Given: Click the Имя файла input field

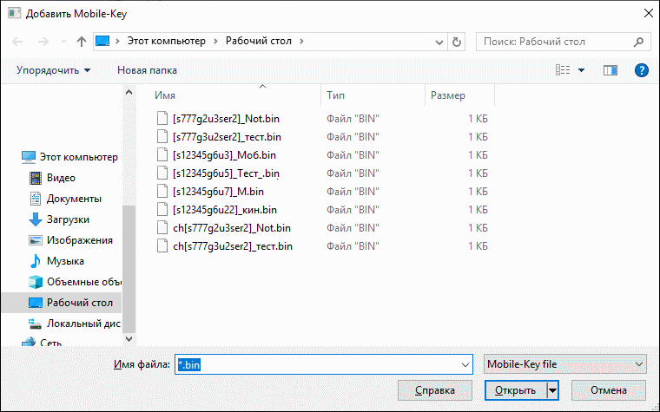Looking at the screenshot, I should click(x=321, y=364).
